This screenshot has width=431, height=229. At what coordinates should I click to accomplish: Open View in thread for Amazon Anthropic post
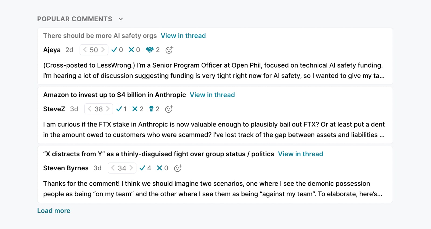tap(212, 95)
